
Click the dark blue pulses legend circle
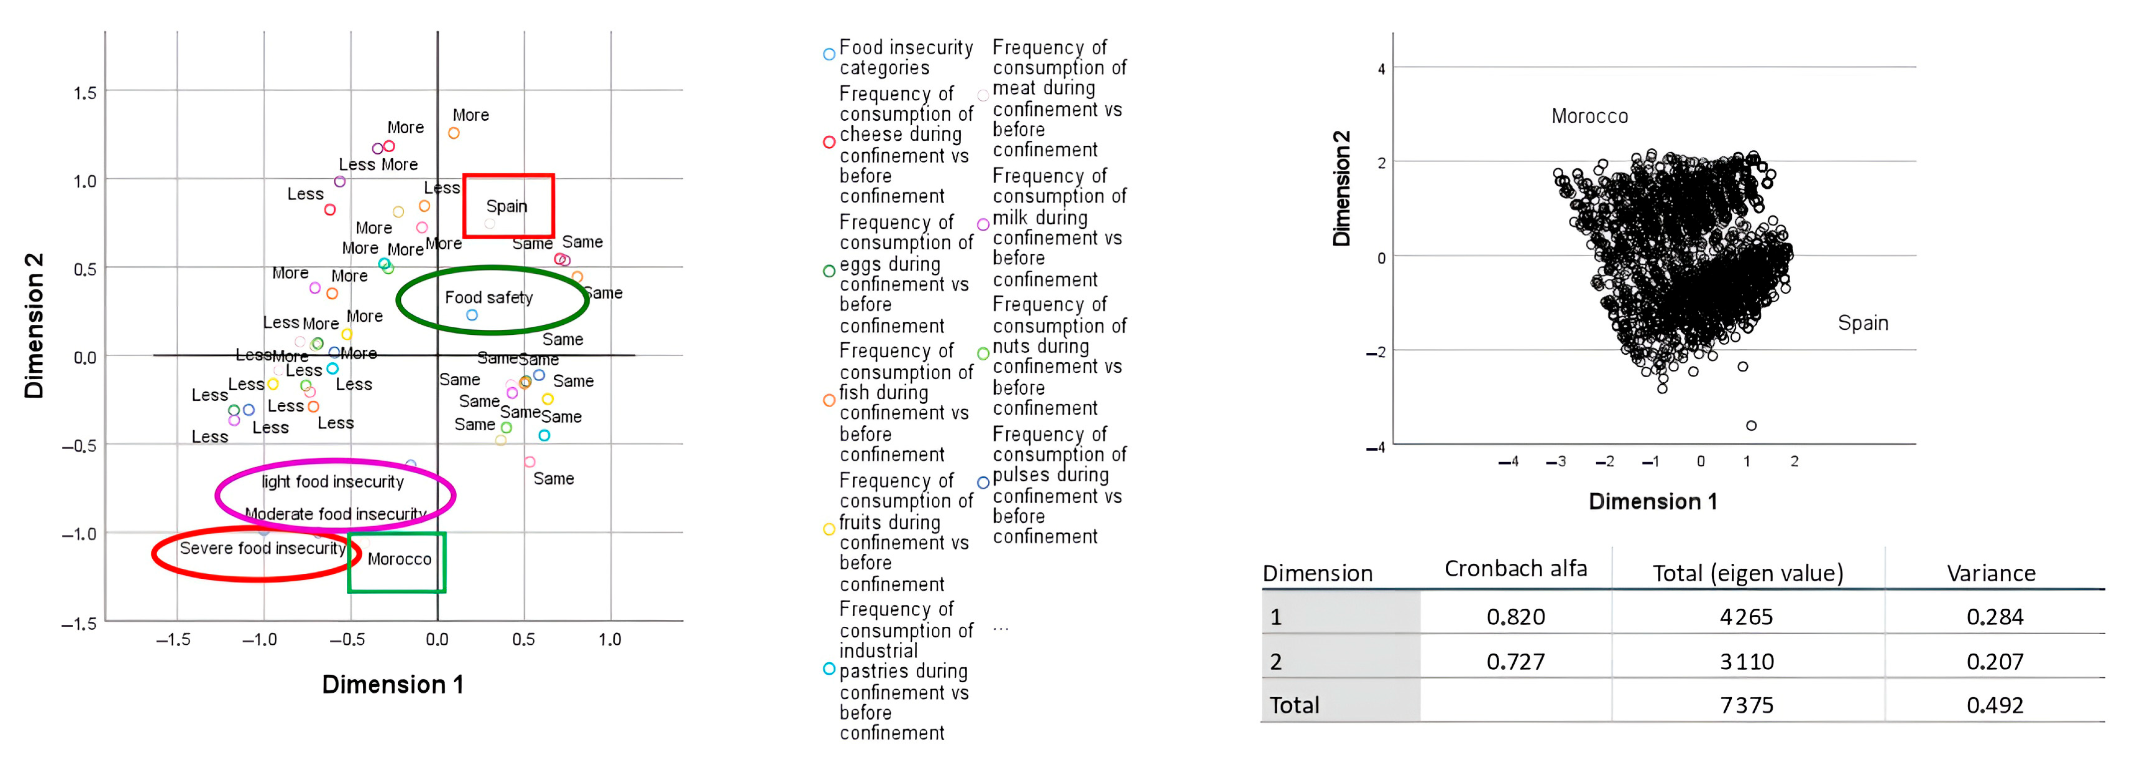click(x=983, y=483)
